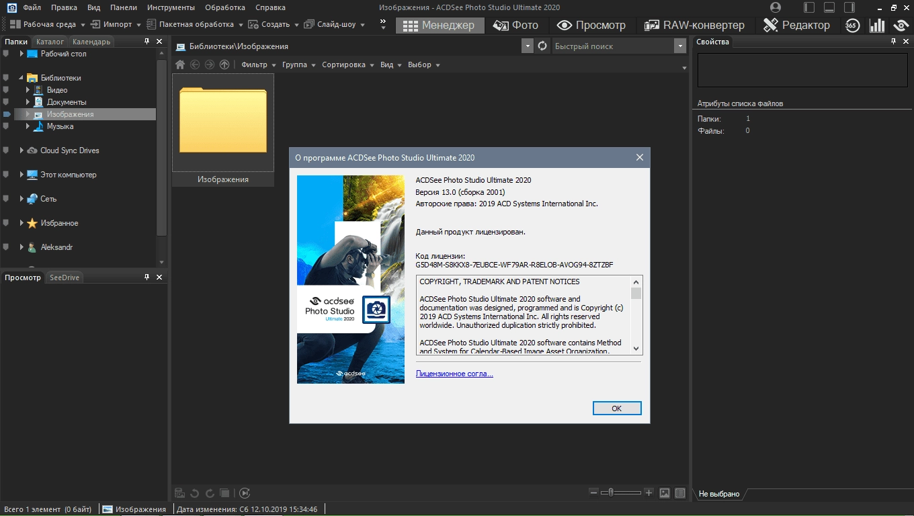914x516 pixels.
Task: Close the Свойства panel
Action: pos(906,42)
